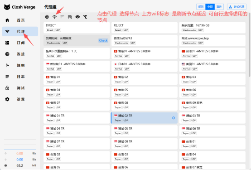Select 日本01 -ANYTLS node
The height and width of the screenshot is (170, 251).
click(x=145, y=66)
